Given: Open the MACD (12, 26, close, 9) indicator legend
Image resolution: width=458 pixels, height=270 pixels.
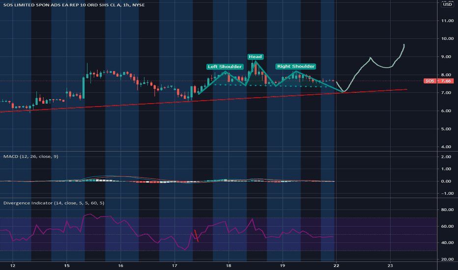Looking at the screenshot, I should (x=30, y=157).
